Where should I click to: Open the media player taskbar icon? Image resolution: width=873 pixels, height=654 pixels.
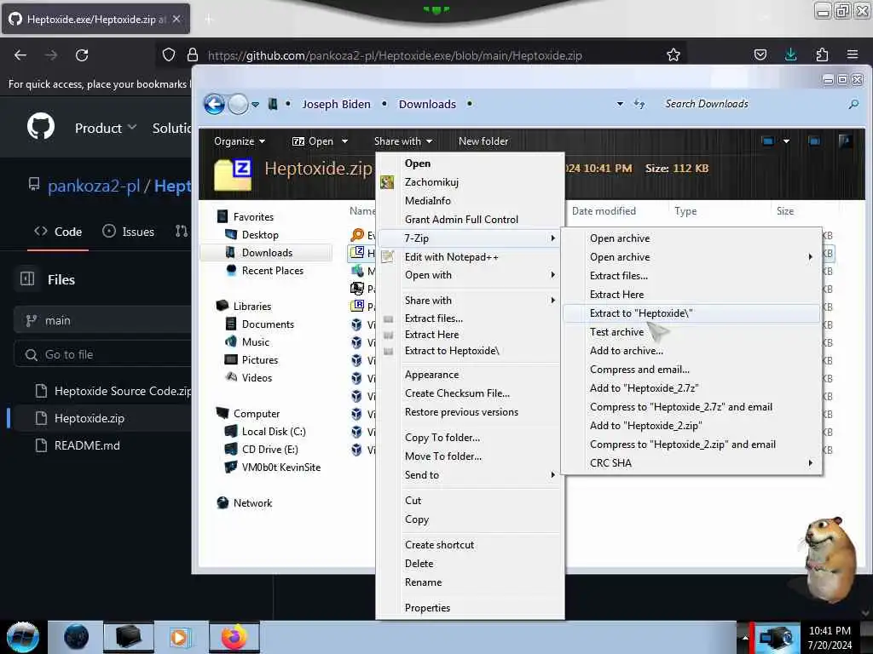tap(180, 637)
